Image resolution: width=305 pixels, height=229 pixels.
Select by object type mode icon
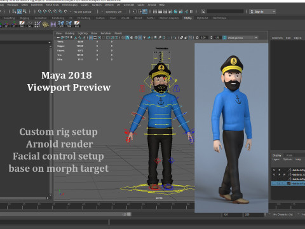[20, 11]
